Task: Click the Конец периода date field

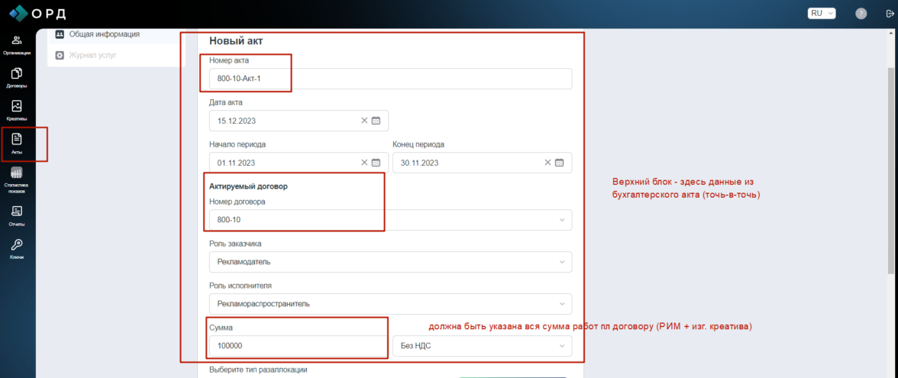Action: click(x=483, y=163)
